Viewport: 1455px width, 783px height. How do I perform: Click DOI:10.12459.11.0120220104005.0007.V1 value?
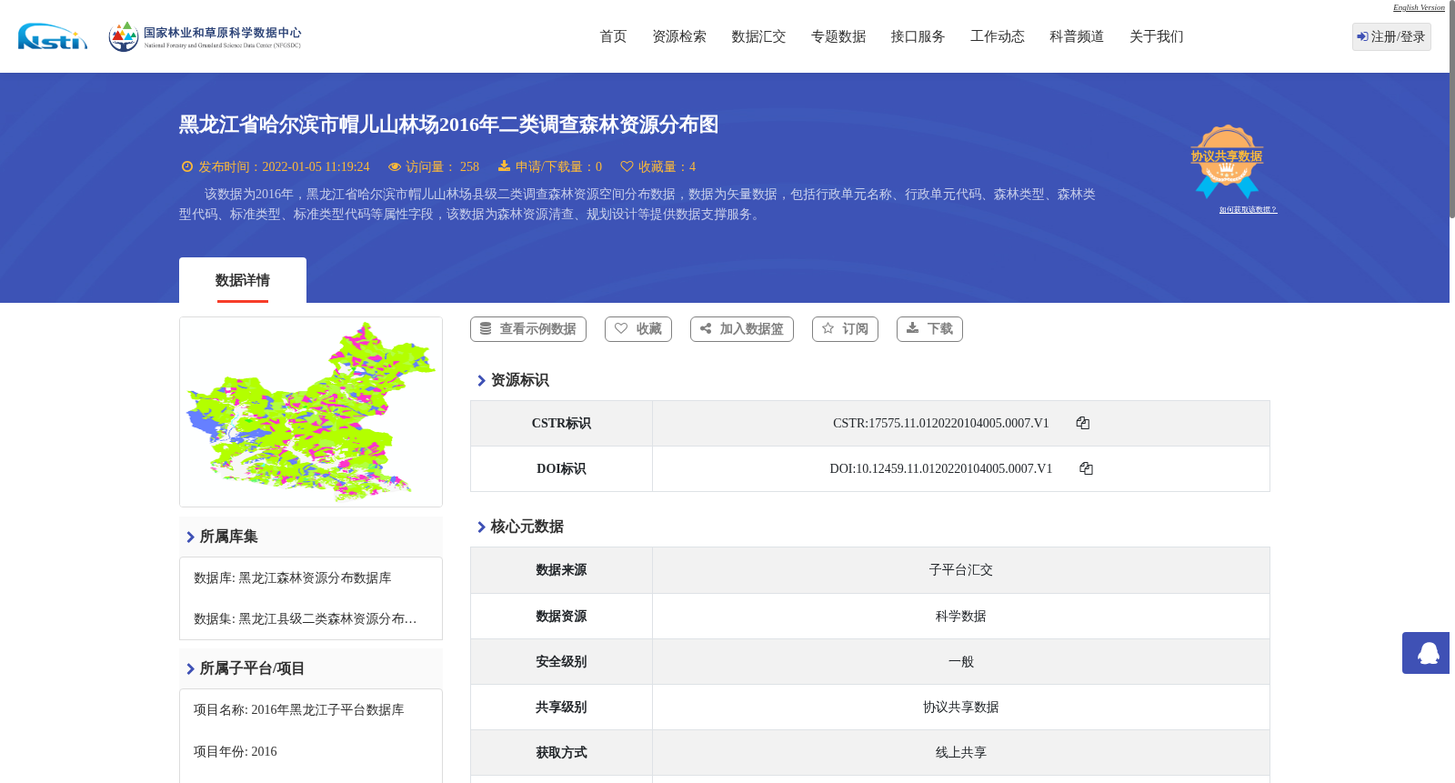coord(941,469)
